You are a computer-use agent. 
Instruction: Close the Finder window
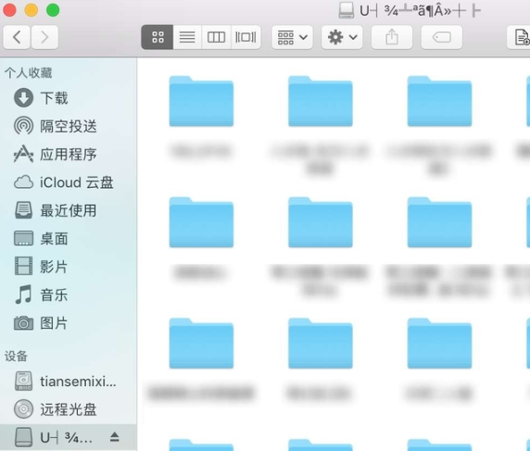point(9,10)
